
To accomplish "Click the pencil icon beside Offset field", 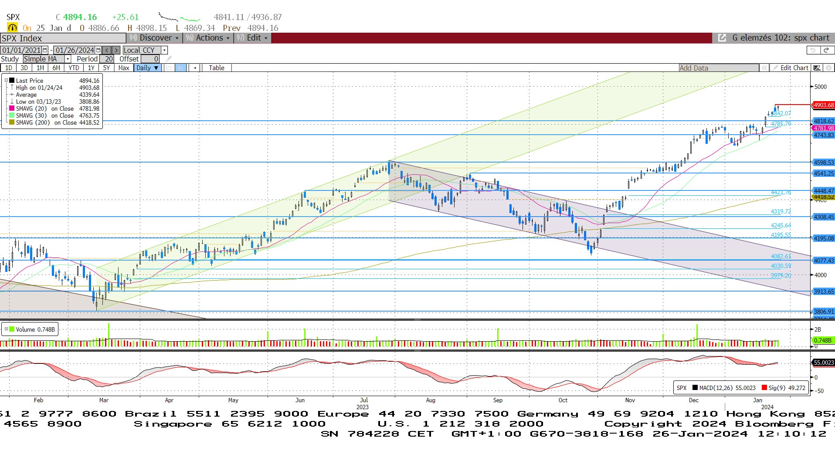I will click(x=169, y=59).
